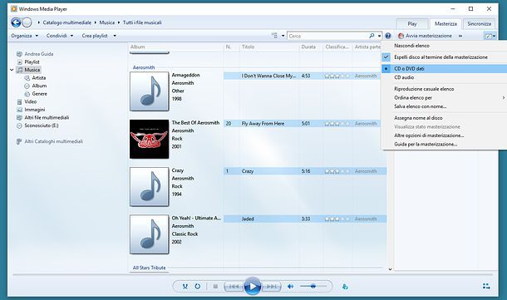Go back with the blue back arrow
507x300 pixels.
[16, 22]
